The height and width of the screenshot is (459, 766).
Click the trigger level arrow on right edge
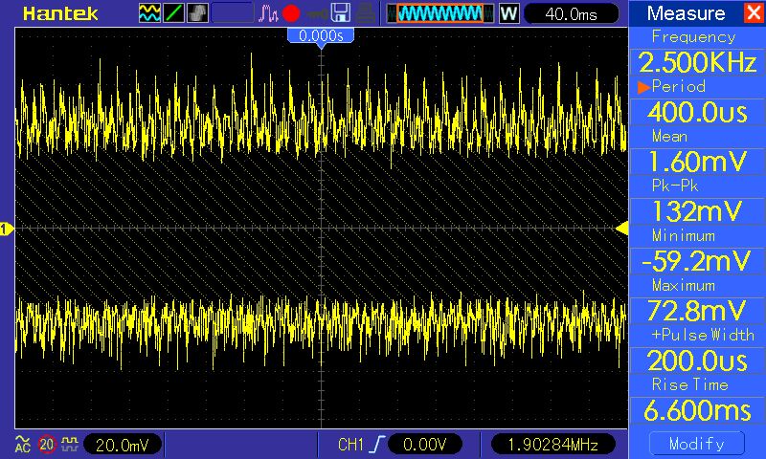point(621,228)
